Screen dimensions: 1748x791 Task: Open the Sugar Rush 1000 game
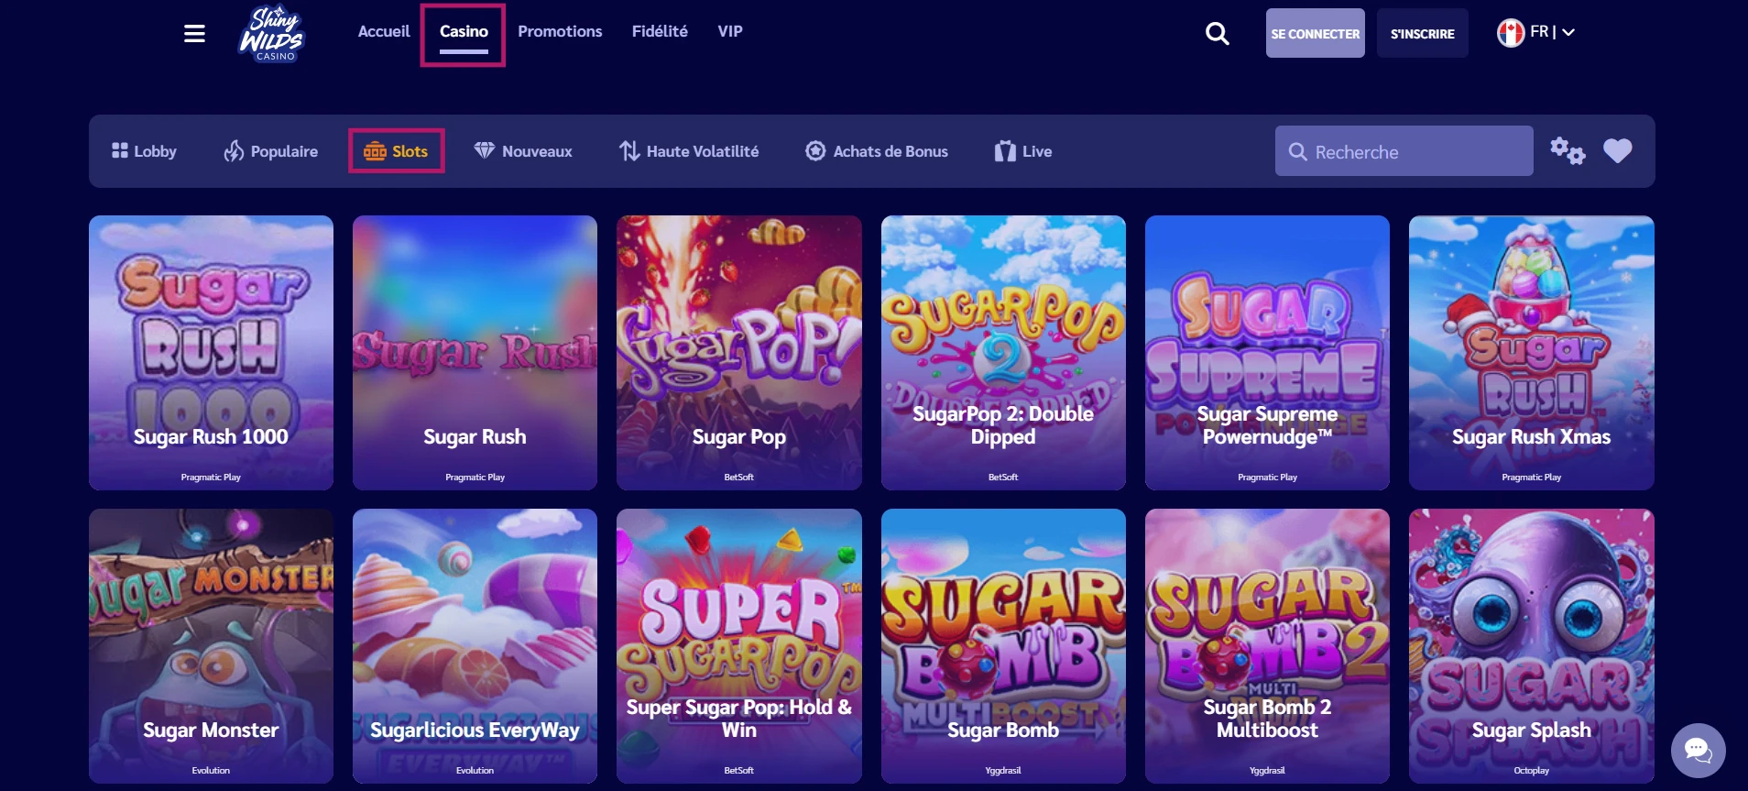point(211,353)
